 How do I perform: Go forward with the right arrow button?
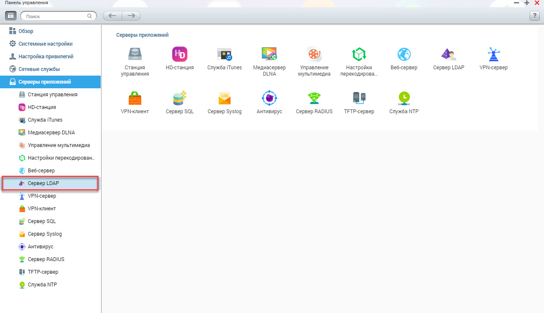point(132,16)
